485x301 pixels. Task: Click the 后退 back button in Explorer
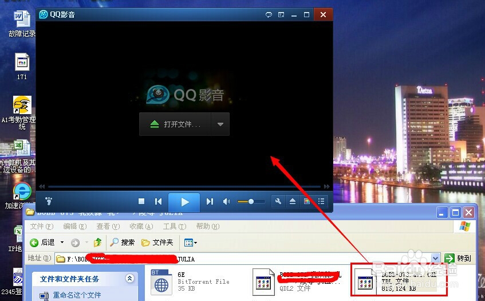pos(42,243)
